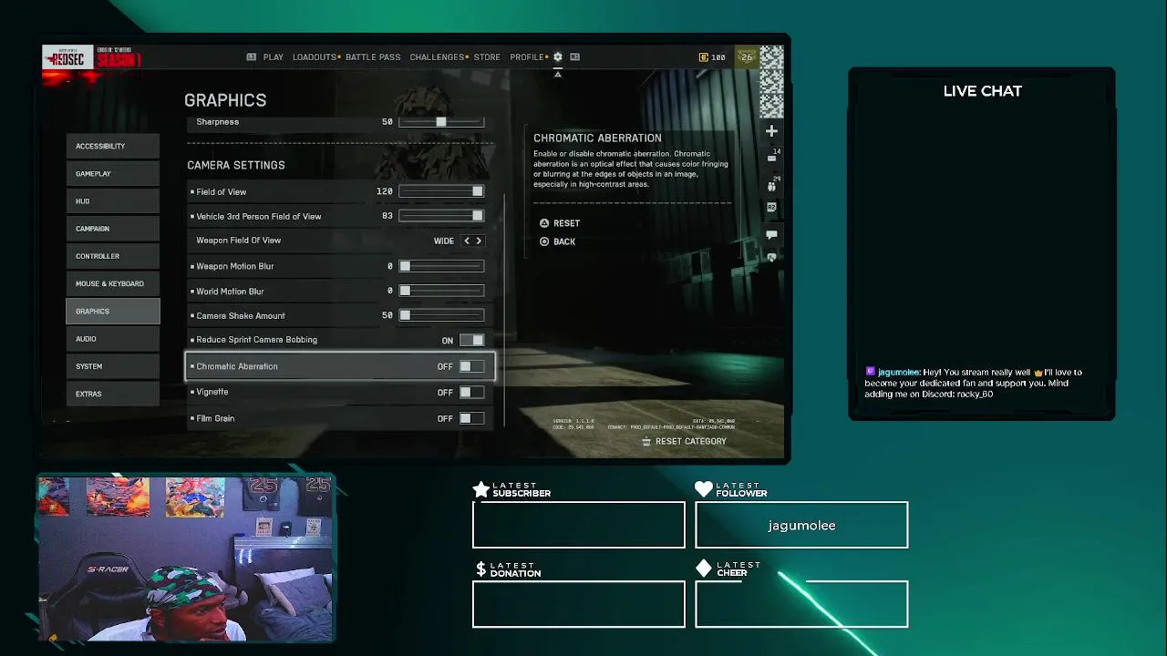Image resolution: width=1167 pixels, height=656 pixels.
Task: Open the Loadouts tab
Action: point(315,57)
